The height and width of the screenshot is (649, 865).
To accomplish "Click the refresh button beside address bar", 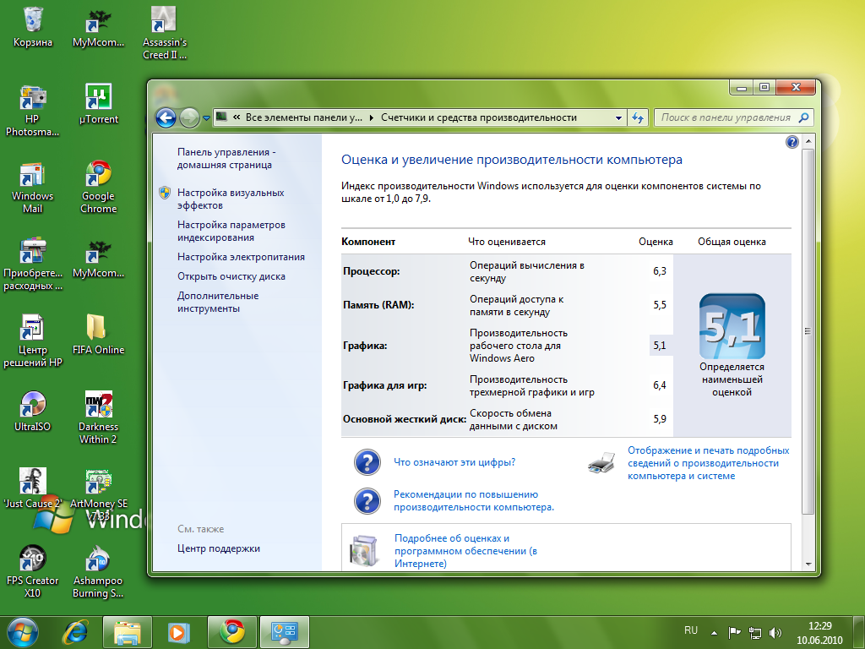I will pyautogui.click(x=638, y=117).
